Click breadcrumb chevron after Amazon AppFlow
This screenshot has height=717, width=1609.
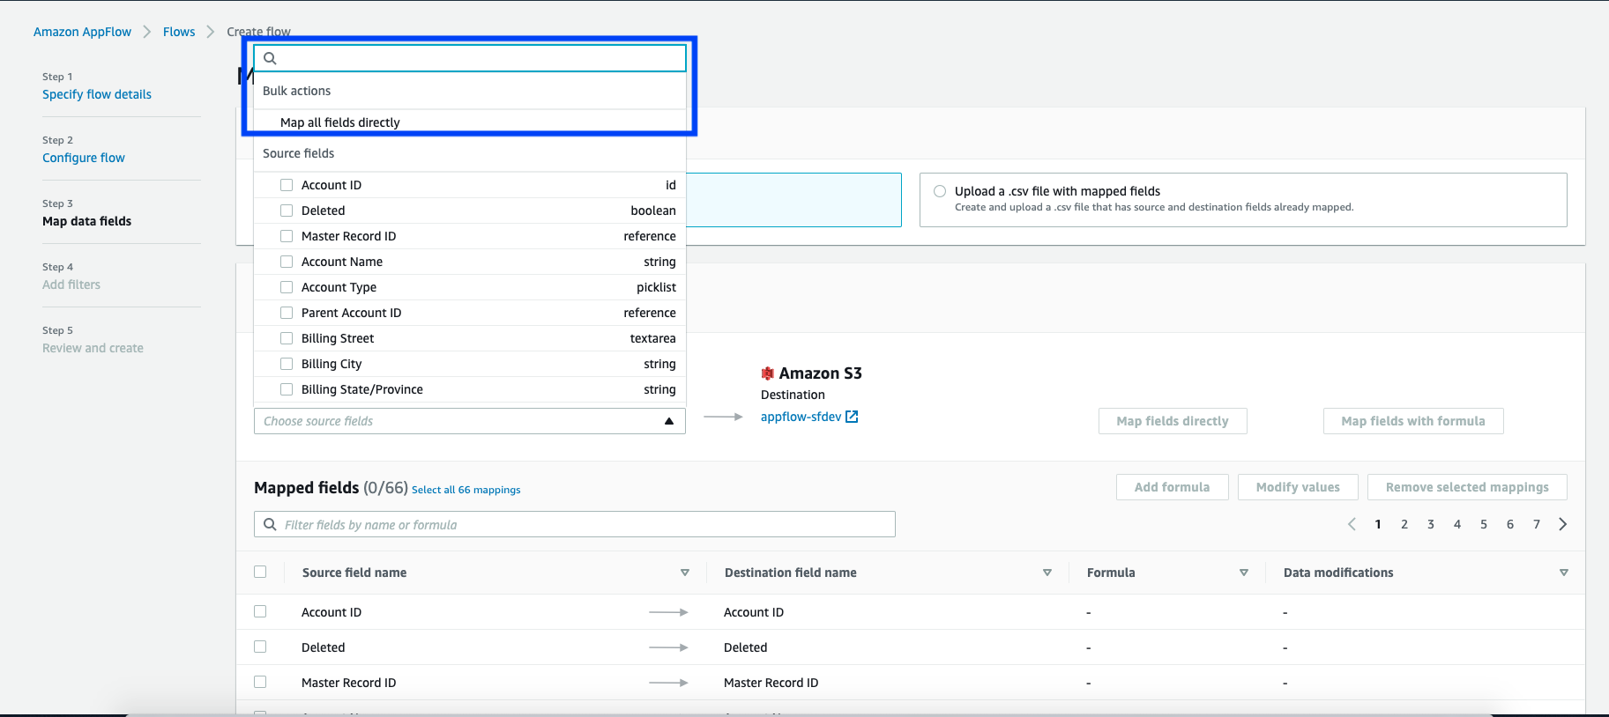147,32
